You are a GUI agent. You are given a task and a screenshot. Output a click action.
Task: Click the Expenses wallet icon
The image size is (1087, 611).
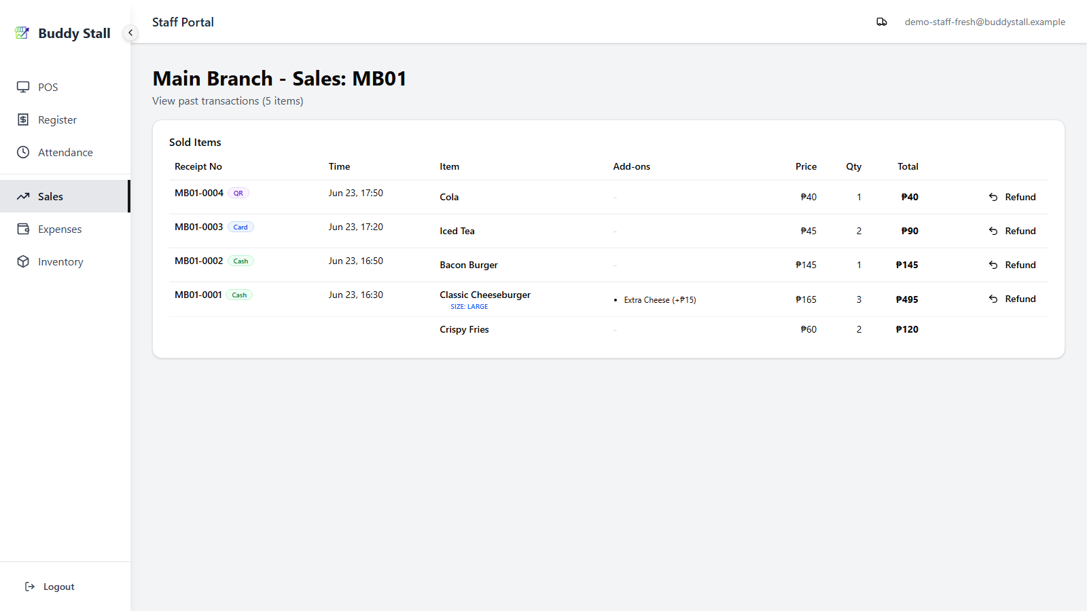[23, 229]
